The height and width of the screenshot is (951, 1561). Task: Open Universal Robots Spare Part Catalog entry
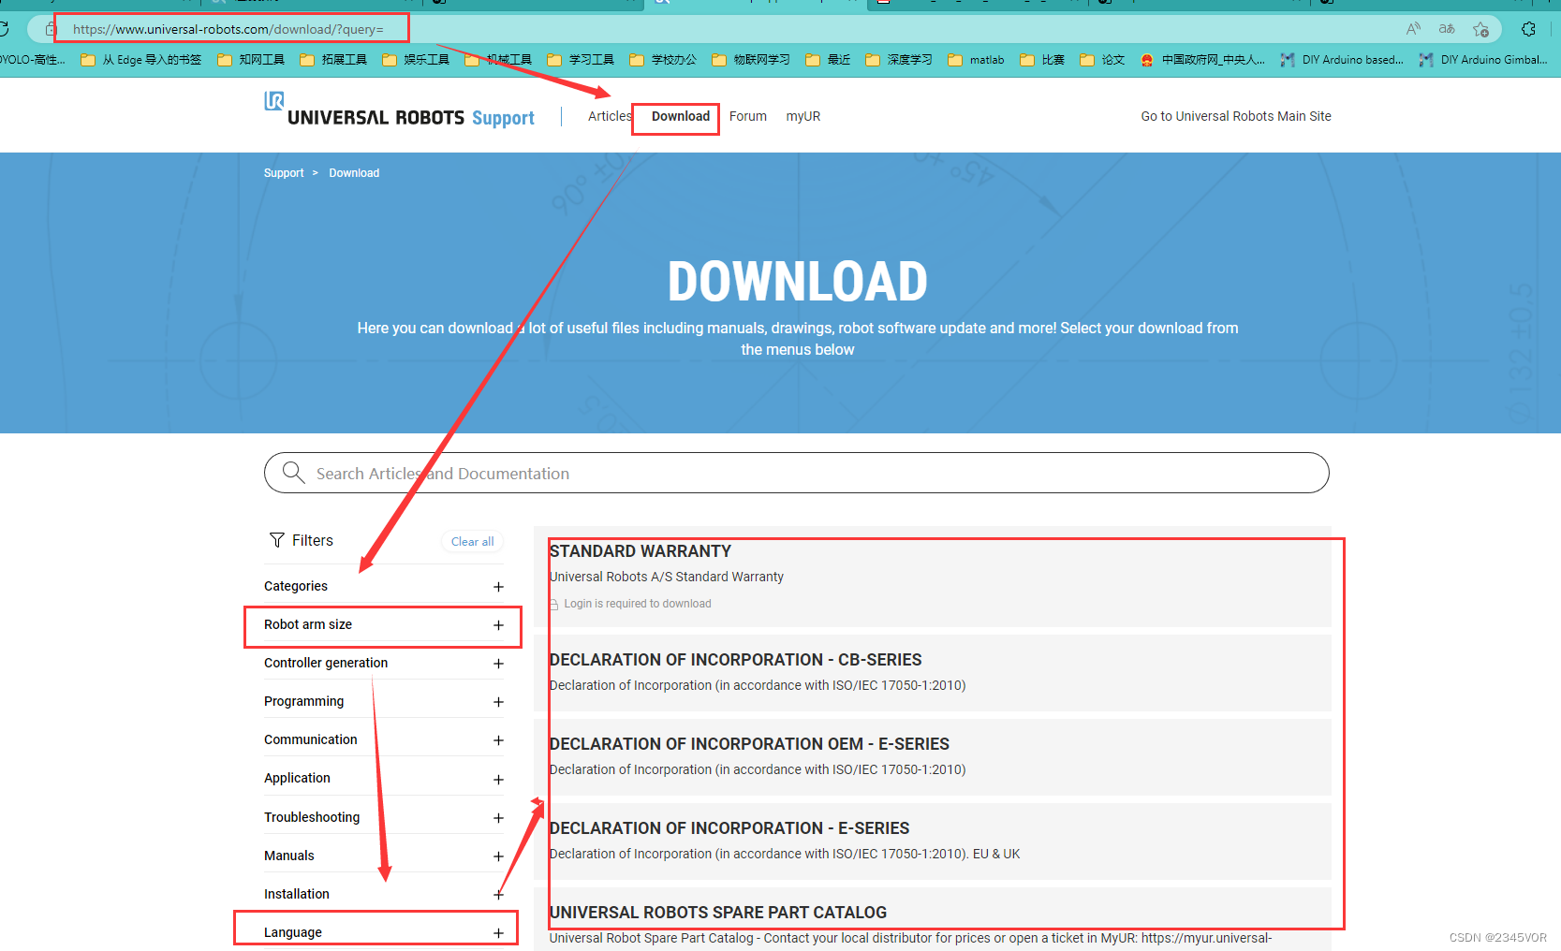click(933, 919)
